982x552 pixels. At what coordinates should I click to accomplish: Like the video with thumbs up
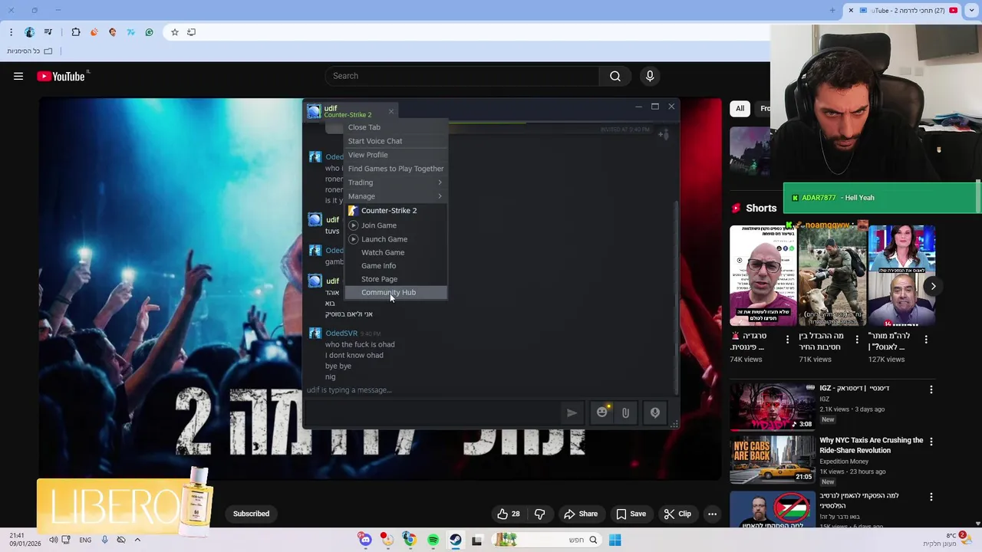coord(509,514)
